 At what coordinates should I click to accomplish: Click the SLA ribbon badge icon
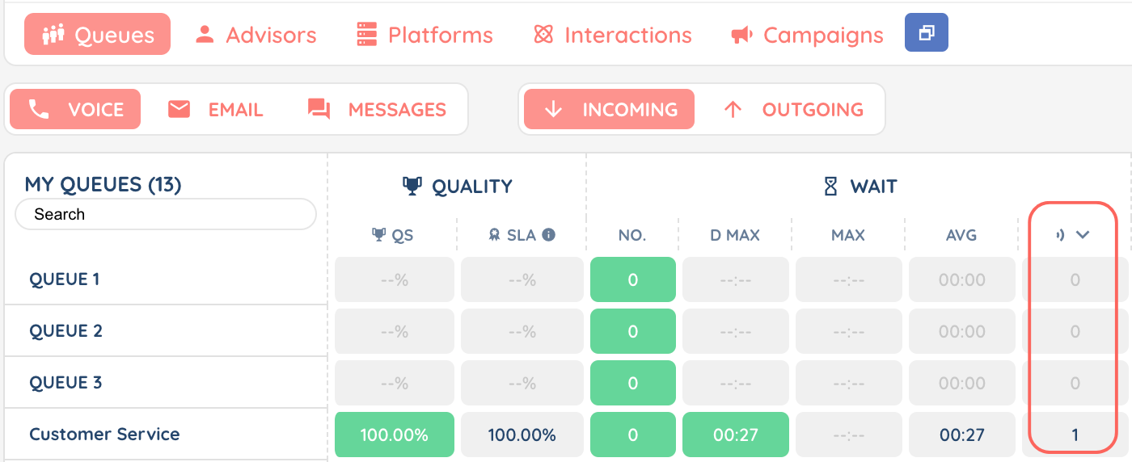[495, 235]
